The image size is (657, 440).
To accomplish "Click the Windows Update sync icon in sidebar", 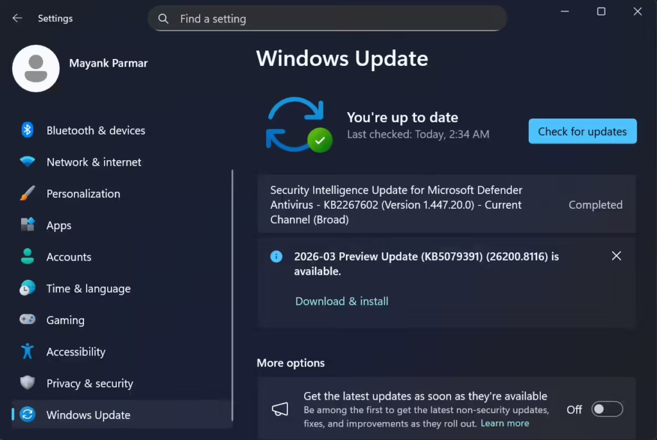I will click(27, 415).
